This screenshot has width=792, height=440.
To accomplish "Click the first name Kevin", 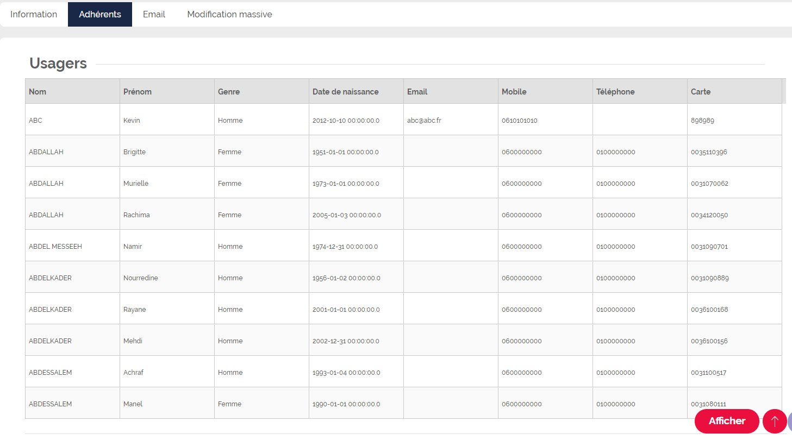I will 132,121.
